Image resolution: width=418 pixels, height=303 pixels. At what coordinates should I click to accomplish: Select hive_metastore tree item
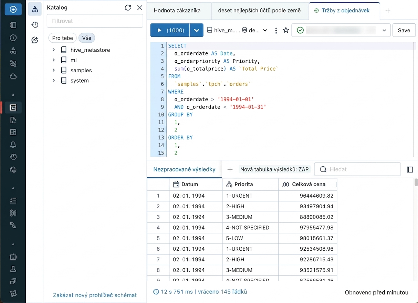(x=90, y=50)
